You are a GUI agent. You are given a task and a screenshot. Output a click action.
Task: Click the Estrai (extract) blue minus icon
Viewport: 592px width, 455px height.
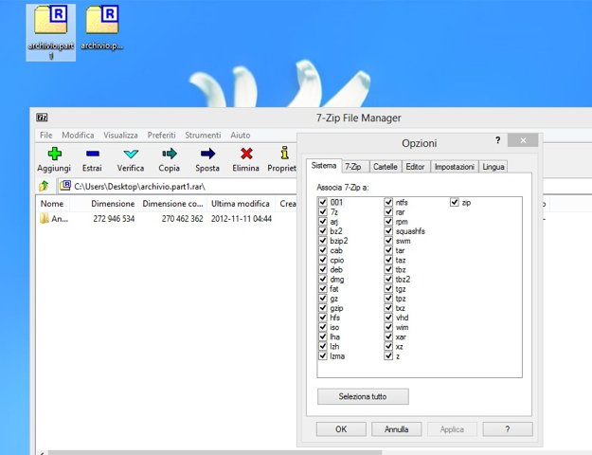(92, 154)
